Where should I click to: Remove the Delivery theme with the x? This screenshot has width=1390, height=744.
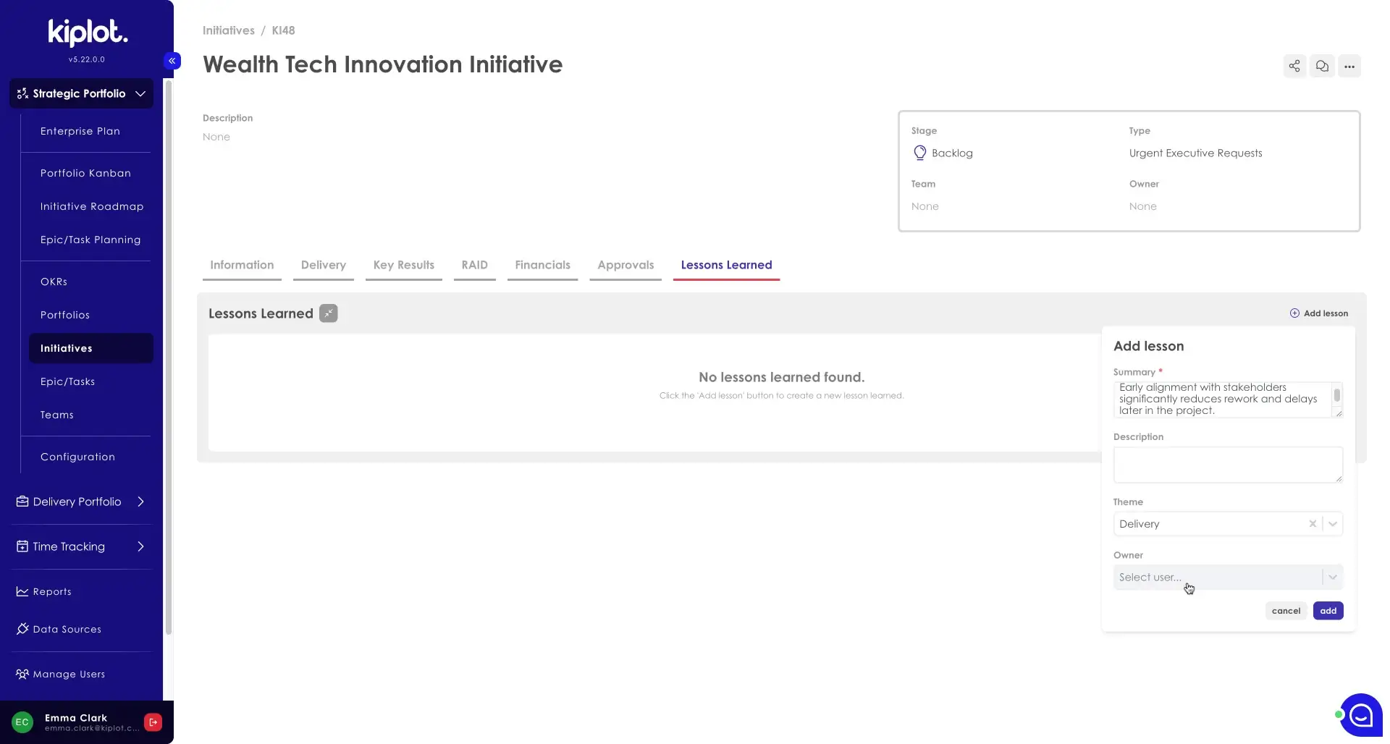point(1313,524)
